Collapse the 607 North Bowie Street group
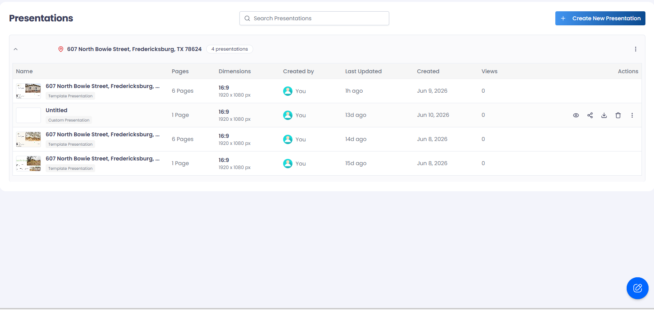This screenshot has width=654, height=310. coord(16,49)
